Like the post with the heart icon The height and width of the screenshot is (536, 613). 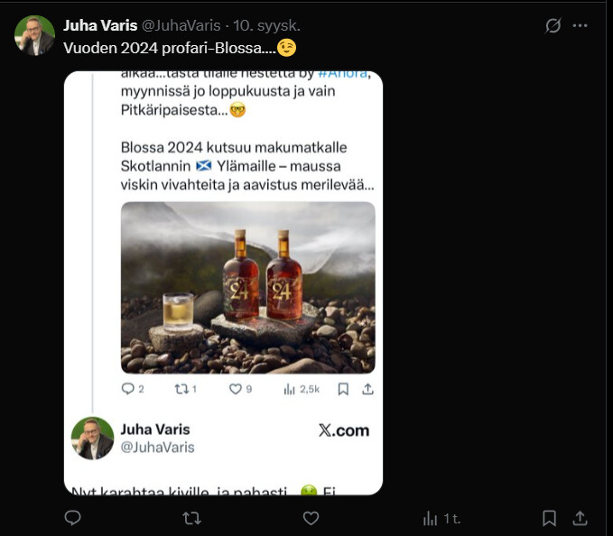[x=311, y=518]
